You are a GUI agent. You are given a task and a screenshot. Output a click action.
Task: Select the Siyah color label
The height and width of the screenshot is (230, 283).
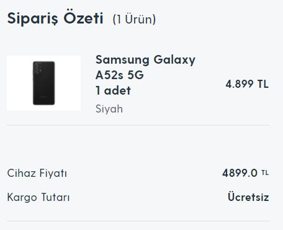(x=109, y=109)
